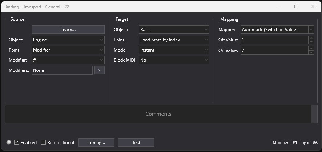Screen dimensions: 322x152
Task: Open the Block MIDI dropdown
Action: [x=174, y=60]
